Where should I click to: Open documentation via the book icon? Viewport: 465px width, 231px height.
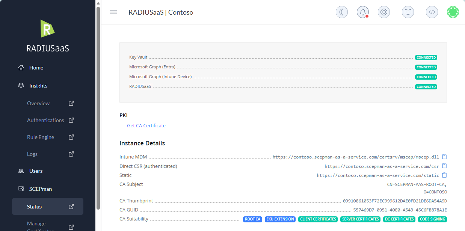[408, 12]
